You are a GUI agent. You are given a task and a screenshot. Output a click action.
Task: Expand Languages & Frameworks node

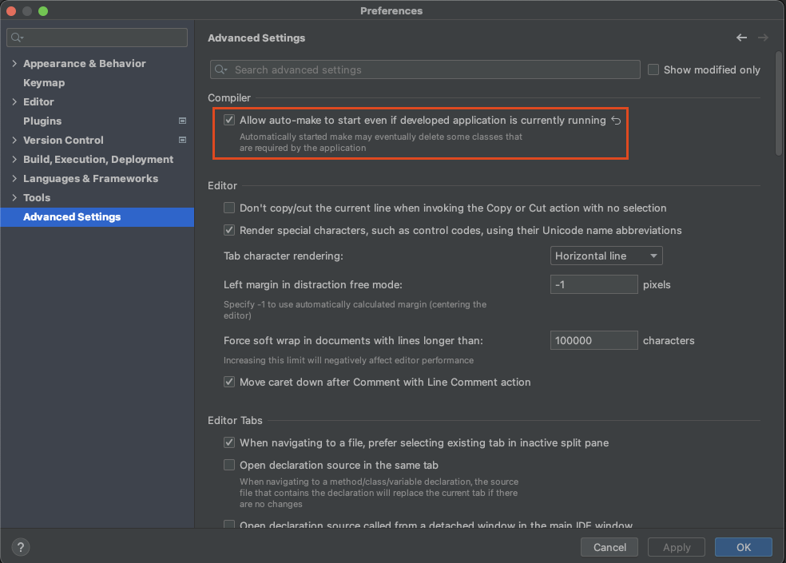[x=14, y=178]
